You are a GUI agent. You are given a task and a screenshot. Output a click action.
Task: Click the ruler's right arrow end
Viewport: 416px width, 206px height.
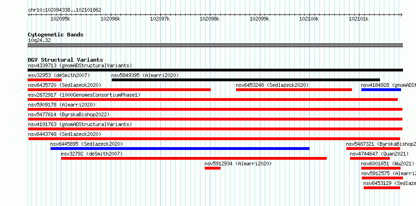402,15
